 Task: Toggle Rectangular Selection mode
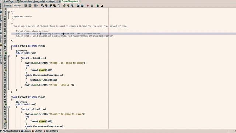click(59, 6)
